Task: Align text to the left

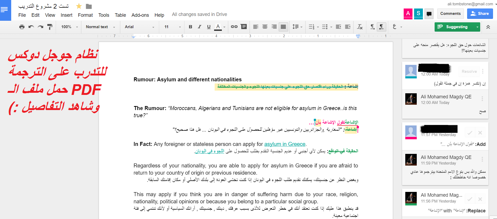Action: coord(256,27)
